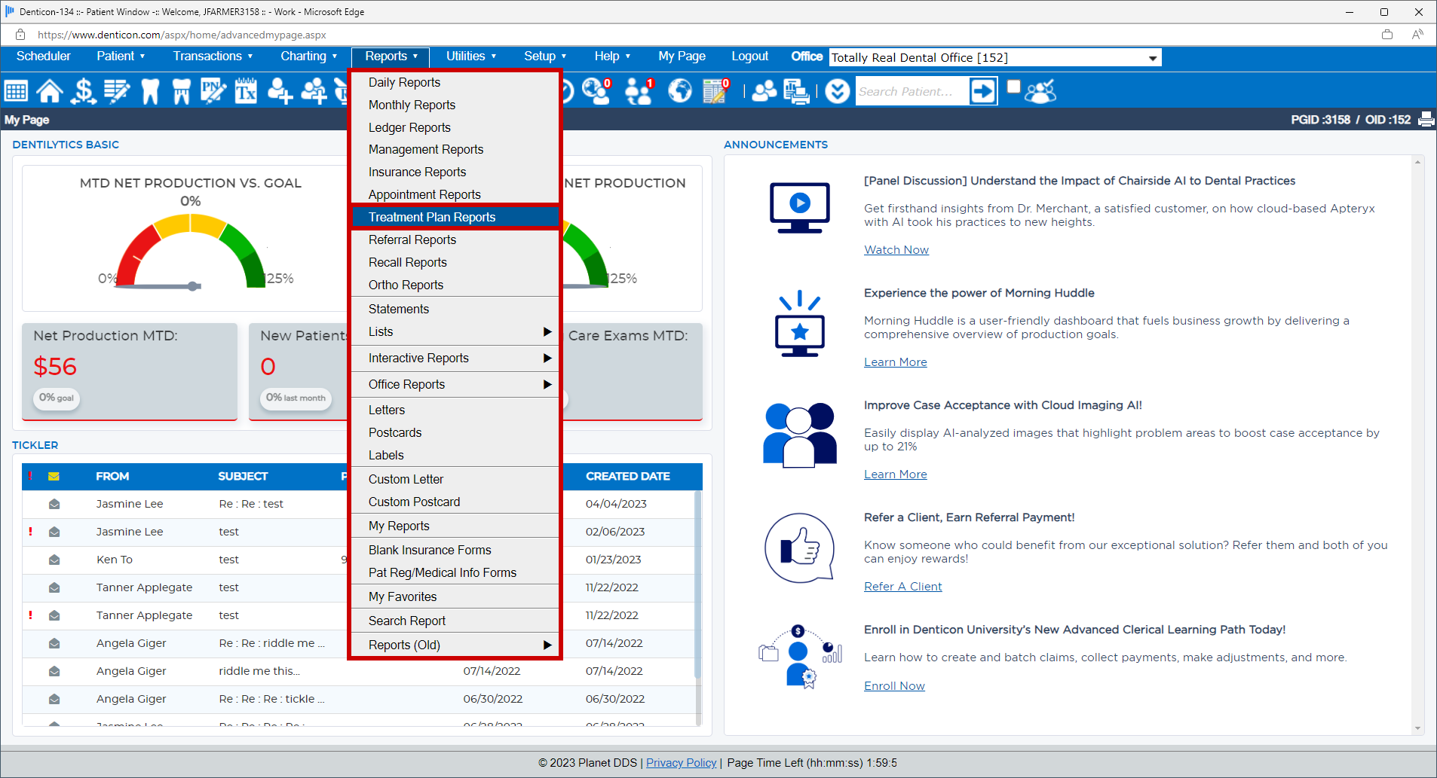Tick the checkbox next to patient search
The height and width of the screenshot is (778, 1437).
[1014, 87]
